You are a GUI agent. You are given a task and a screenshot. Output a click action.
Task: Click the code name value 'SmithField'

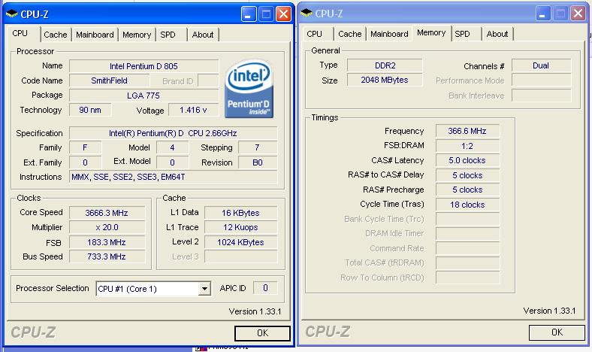[109, 80]
